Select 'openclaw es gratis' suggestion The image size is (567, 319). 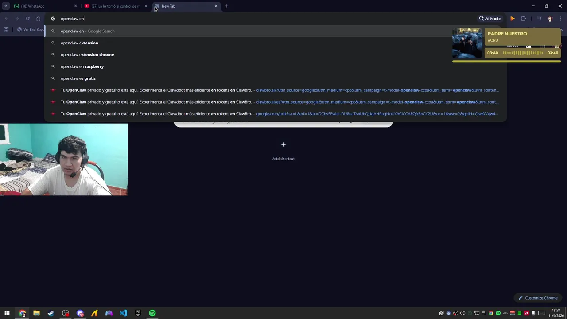click(275, 78)
